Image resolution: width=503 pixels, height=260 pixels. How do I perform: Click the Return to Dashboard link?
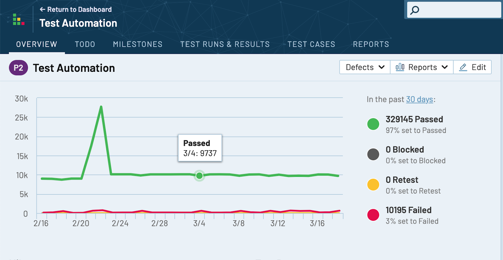[79, 9]
